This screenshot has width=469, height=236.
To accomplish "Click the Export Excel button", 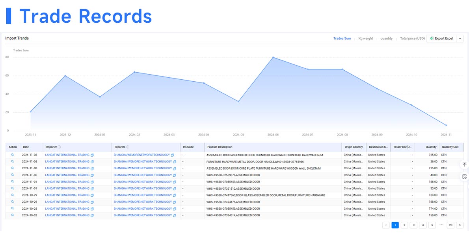I will tap(441, 38).
